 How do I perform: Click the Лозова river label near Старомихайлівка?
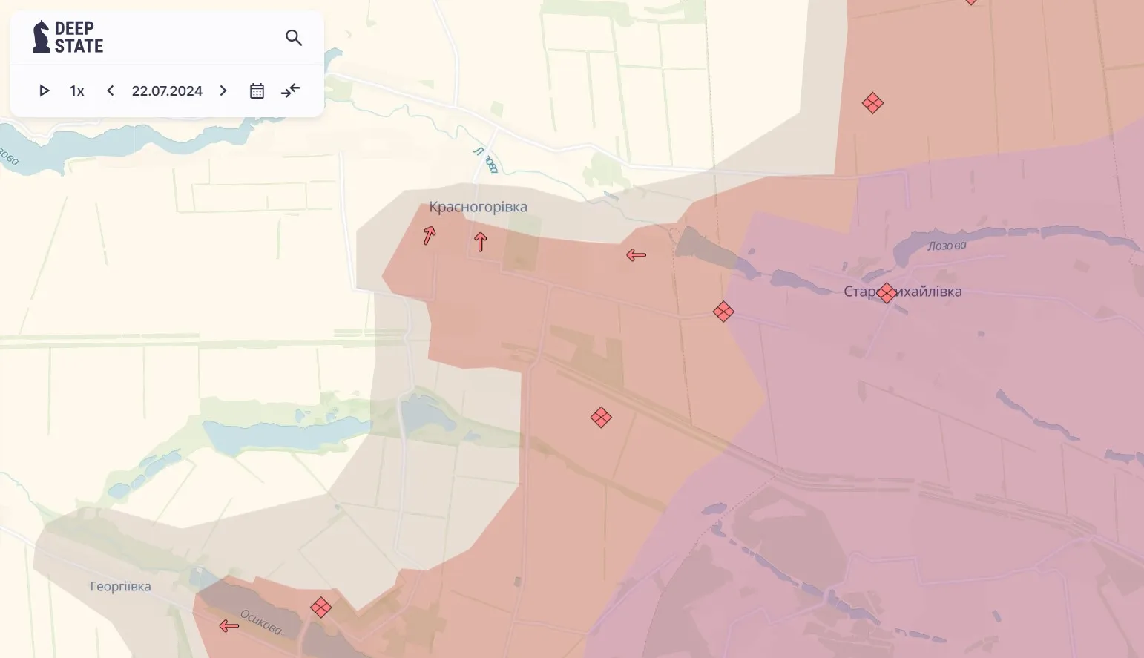(947, 246)
